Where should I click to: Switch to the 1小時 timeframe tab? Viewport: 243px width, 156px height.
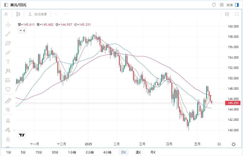click(72, 152)
